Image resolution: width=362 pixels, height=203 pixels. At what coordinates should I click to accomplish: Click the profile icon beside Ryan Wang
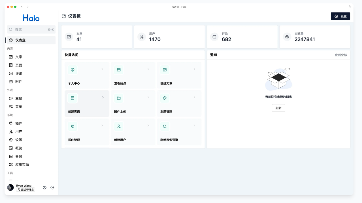click(44, 187)
